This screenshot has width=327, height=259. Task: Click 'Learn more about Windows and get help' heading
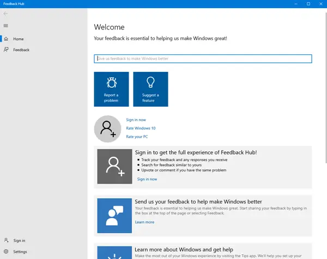coord(184,249)
